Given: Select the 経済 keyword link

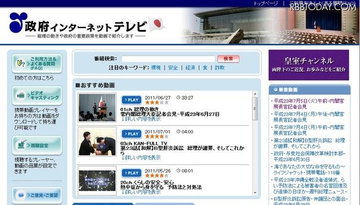Looking at the screenshot, I should (190, 68).
